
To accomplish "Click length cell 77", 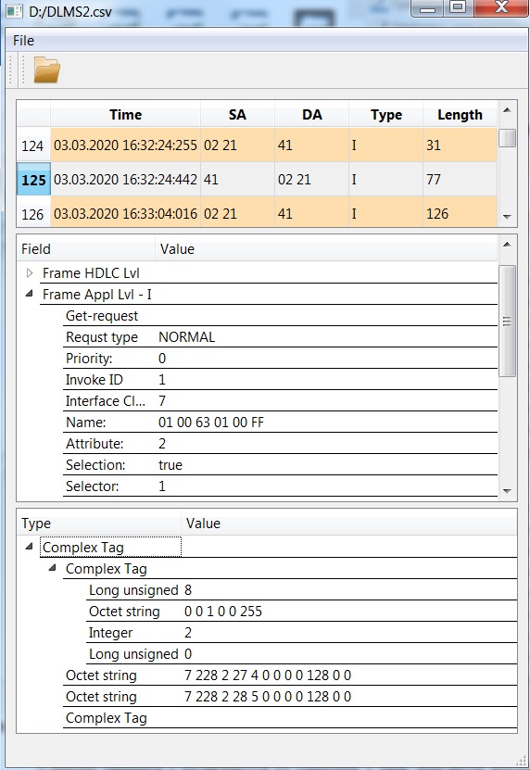I will point(460,180).
